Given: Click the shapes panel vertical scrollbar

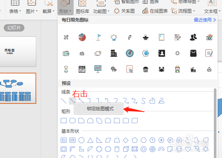Looking at the screenshot, I should pos(215,123).
